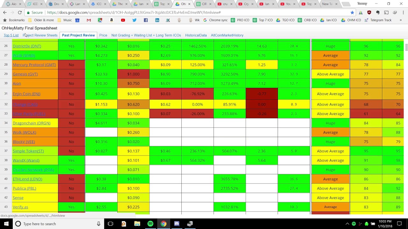Open WaBi (WABI) link
Viewport: 408px width, 229px height.
24,55
